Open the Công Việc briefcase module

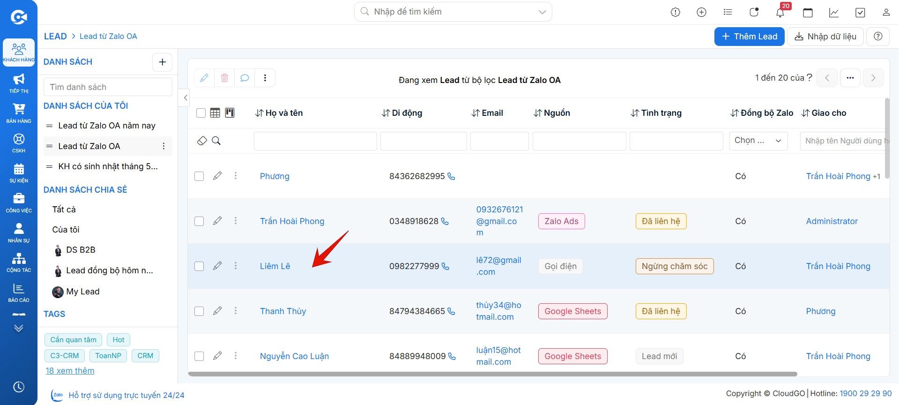pyautogui.click(x=19, y=203)
